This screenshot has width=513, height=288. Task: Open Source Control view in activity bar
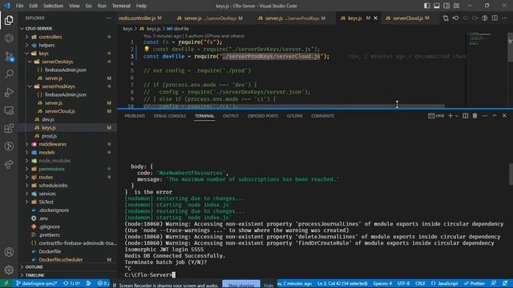point(9,57)
